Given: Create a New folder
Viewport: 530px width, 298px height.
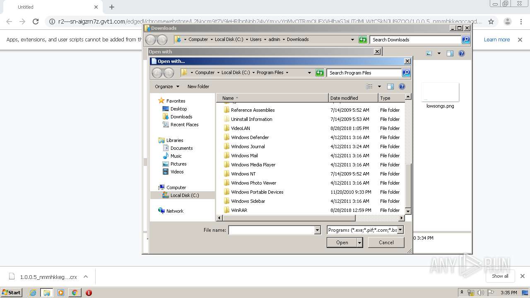Looking at the screenshot, I should (198, 87).
